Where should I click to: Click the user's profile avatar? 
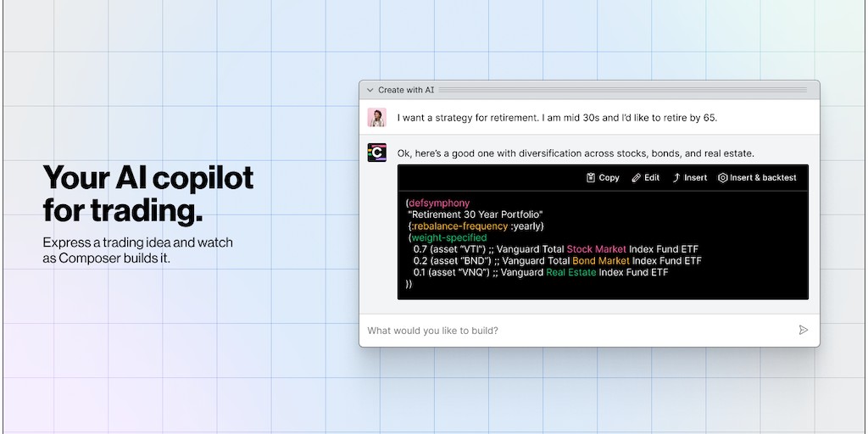(x=376, y=118)
